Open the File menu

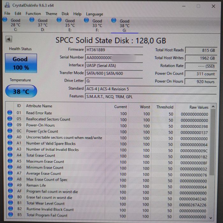pyautogui.click(x=7, y=13)
